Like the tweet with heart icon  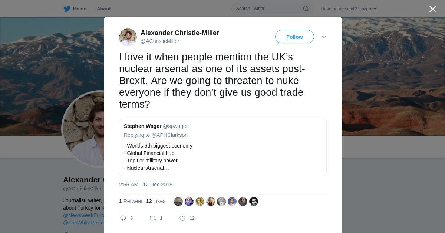click(x=182, y=218)
